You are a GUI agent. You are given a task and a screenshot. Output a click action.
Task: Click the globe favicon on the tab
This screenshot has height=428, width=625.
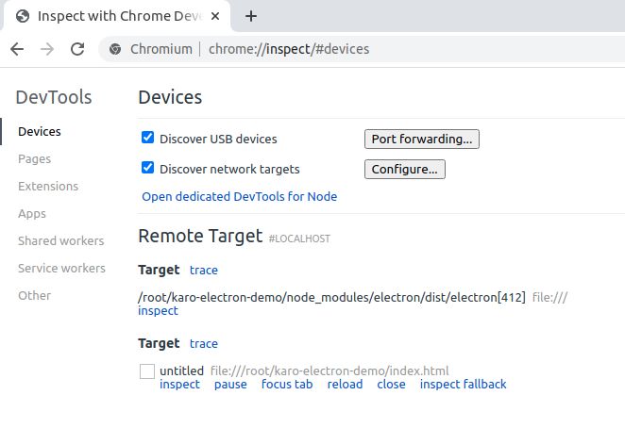[x=23, y=16]
